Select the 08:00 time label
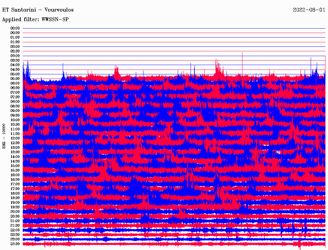 15,102
